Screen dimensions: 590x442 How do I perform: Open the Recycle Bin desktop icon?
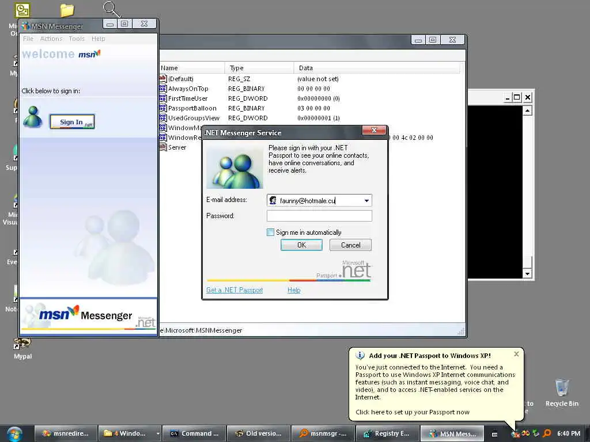562,393
